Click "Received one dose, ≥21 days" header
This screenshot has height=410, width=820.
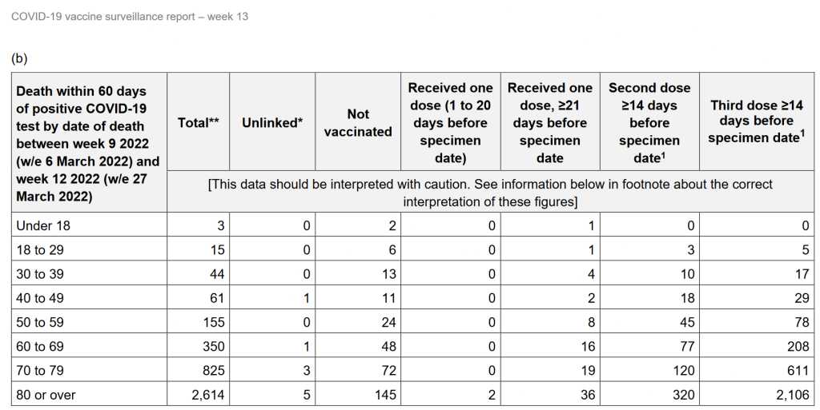coord(550,122)
